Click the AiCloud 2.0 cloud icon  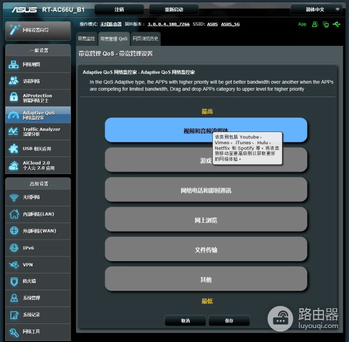click(13, 166)
